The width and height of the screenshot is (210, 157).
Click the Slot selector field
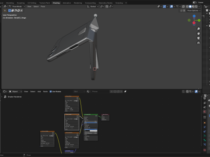(x=79, y=92)
